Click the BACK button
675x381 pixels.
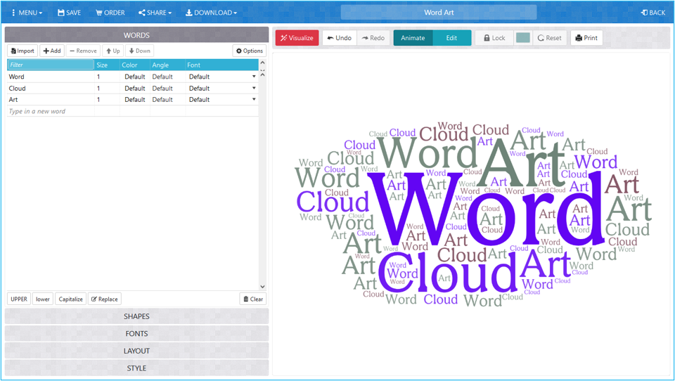pos(653,13)
